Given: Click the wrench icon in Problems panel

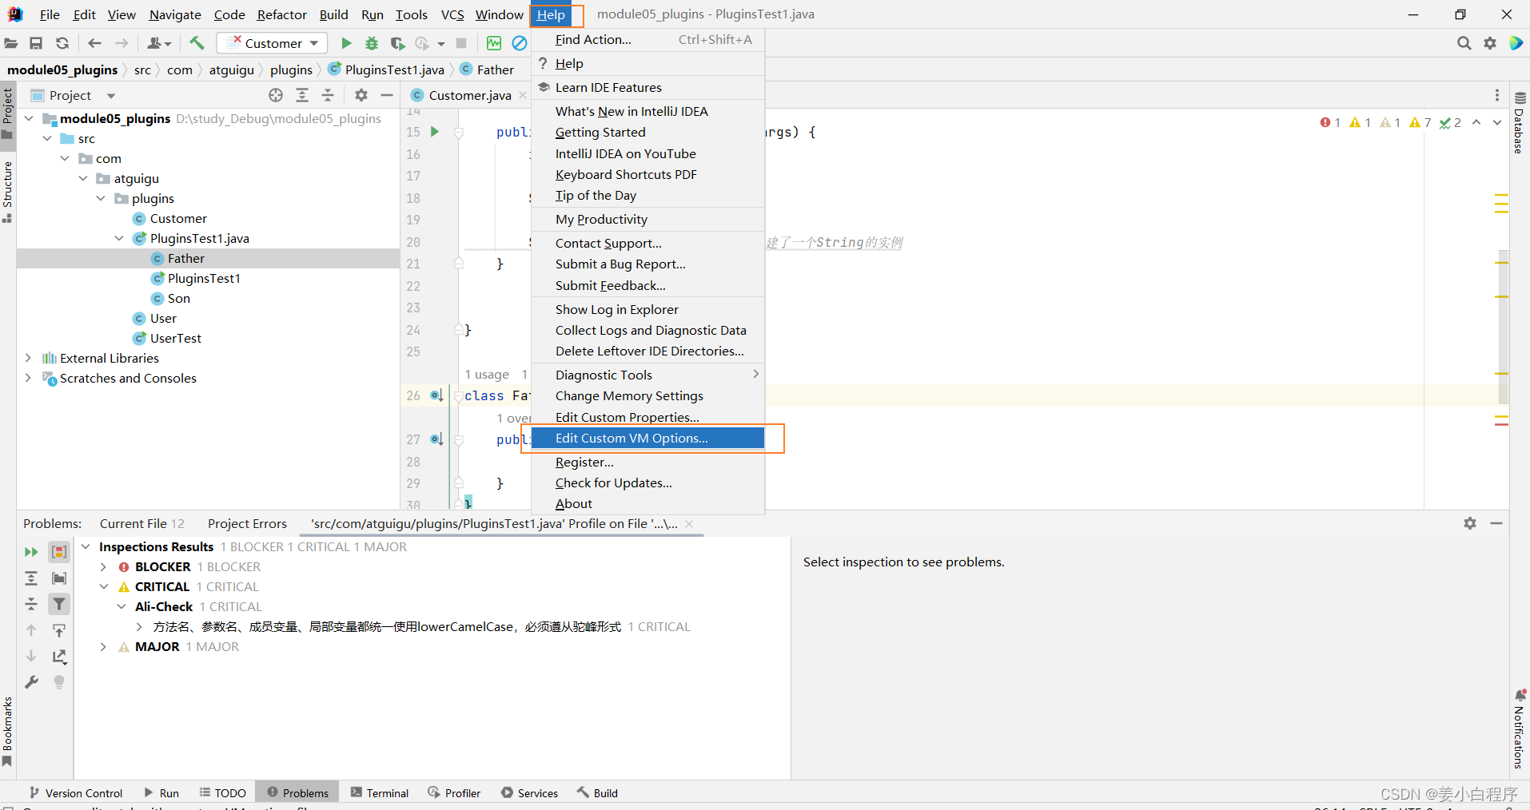Looking at the screenshot, I should pos(31,682).
